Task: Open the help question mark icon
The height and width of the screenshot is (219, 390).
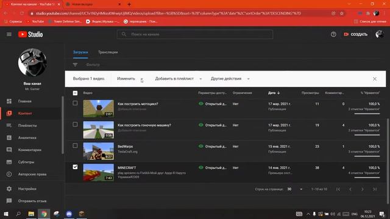Action: pyautogui.click(x=333, y=34)
